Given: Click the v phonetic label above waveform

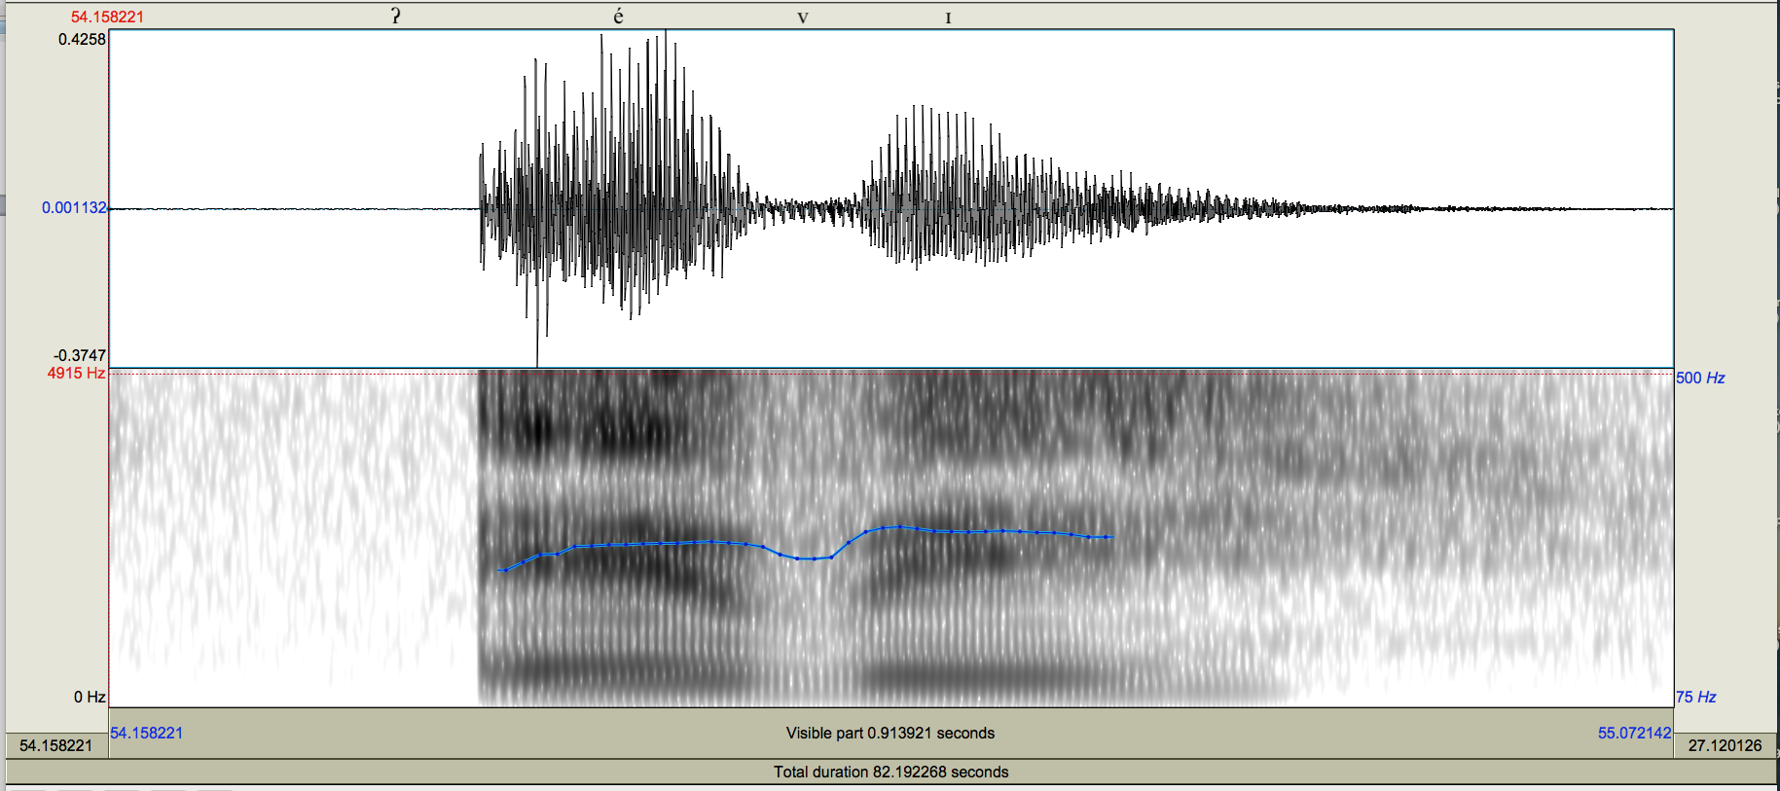Looking at the screenshot, I should tap(802, 17).
